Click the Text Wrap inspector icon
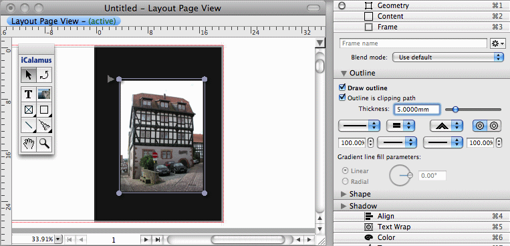 click(x=368, y=227)
